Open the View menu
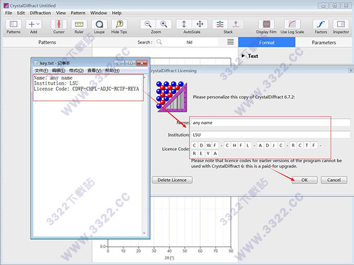354x265 pixels. (61, 13)
